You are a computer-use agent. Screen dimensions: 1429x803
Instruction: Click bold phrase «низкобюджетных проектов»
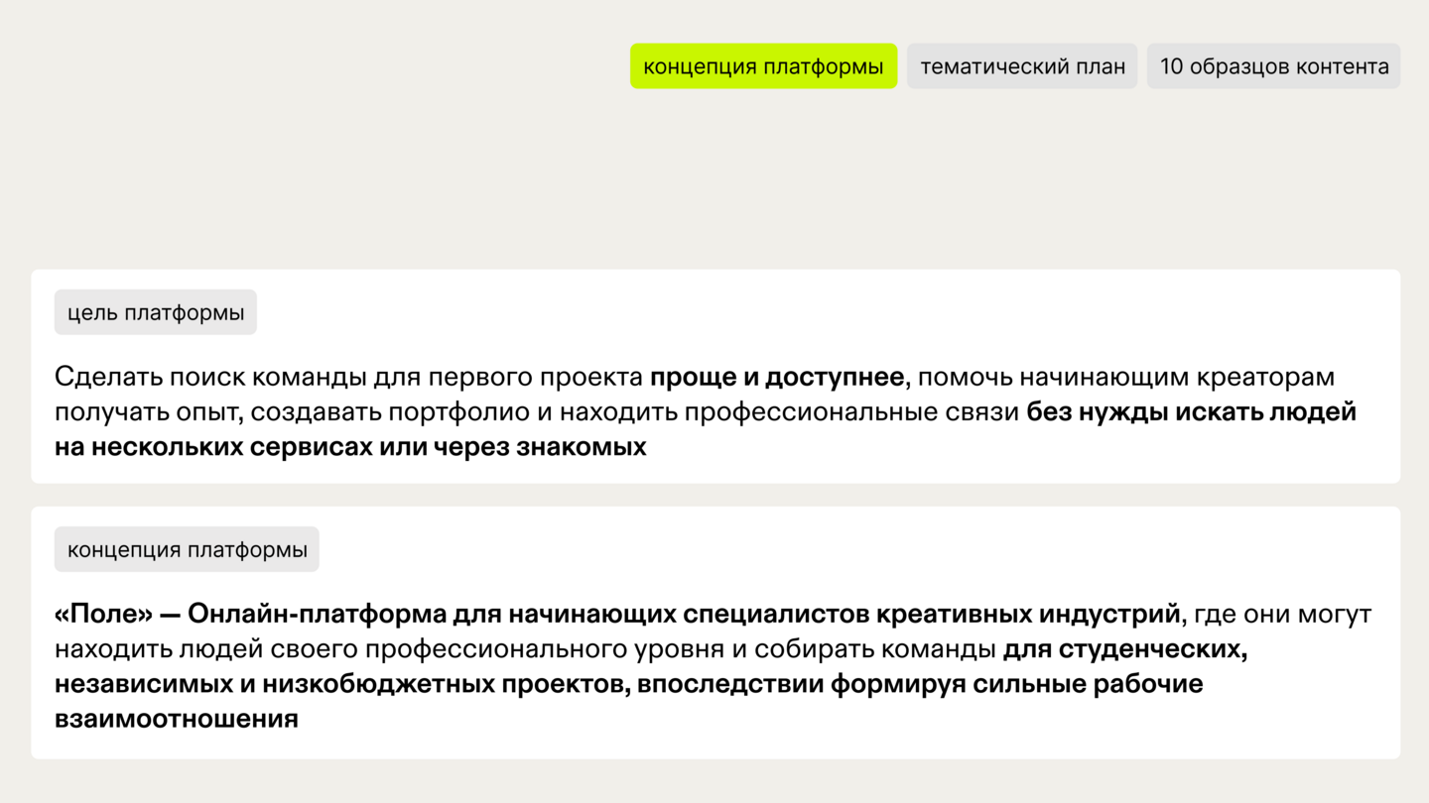[425, 684]
